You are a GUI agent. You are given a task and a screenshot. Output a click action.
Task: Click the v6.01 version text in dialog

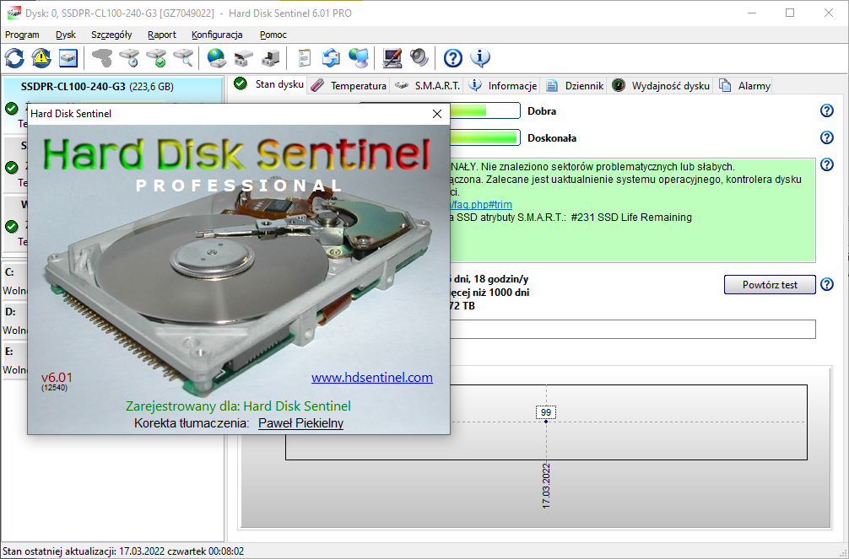click(x=57, y=378)
